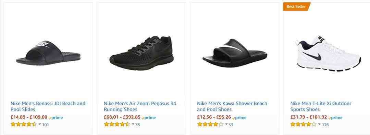Click the Air Zoom Pegasus 34 Running Shoes title

(140, 106)
